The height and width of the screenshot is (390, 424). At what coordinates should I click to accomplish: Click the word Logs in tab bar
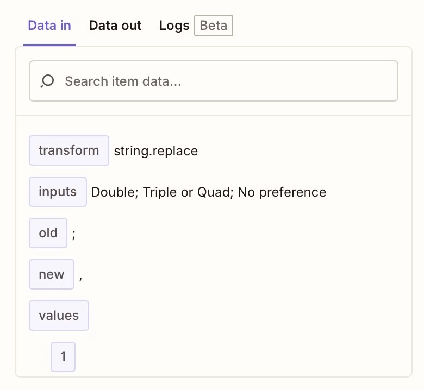[x=174, y=26]
